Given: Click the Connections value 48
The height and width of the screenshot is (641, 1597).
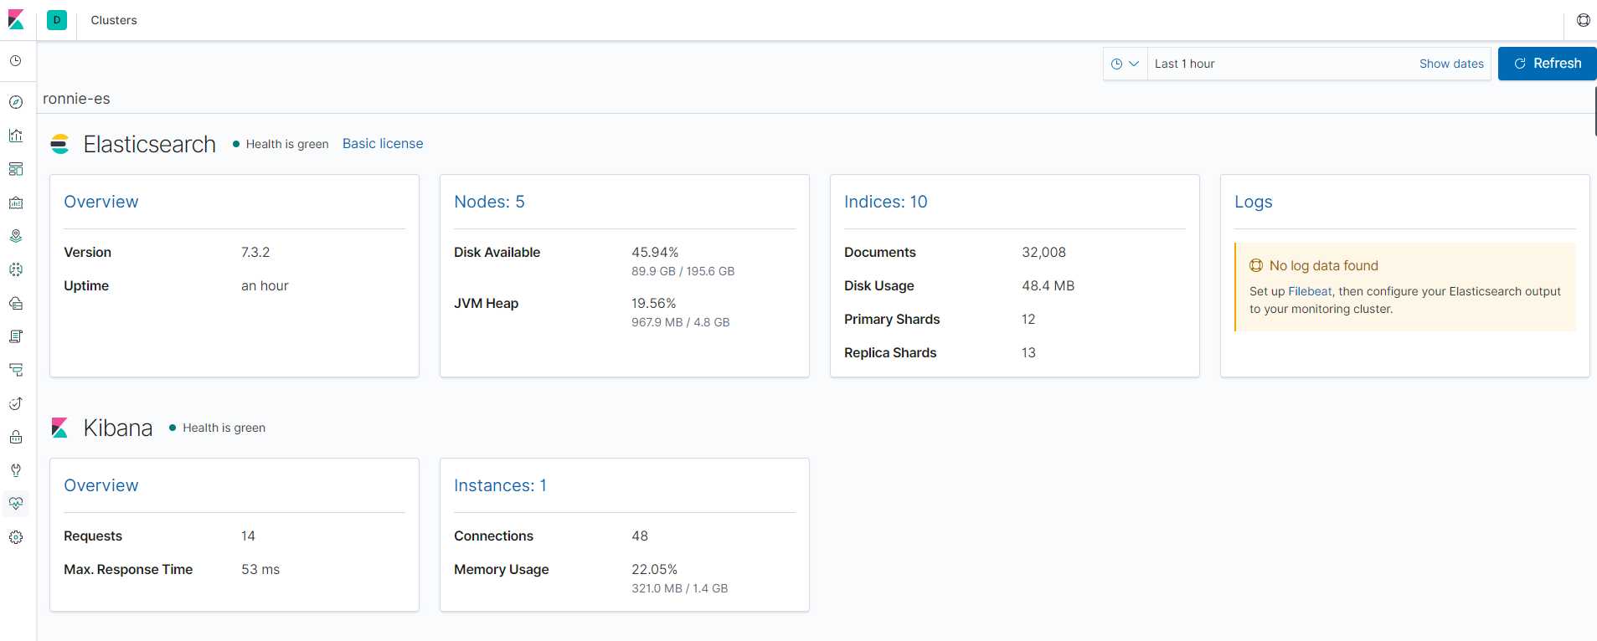Looking at the screenshot, I should pyautogui.click(x=640, y=536).
